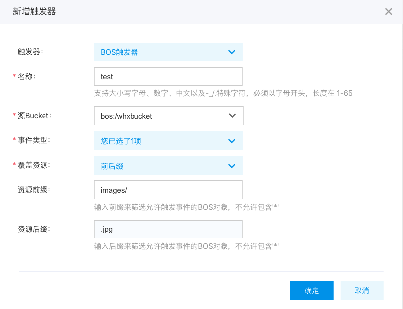This screenshot has height=309, width=403.
Task: Click the chevron arrow of 触发器 dropdown
Action: (232, 52)
